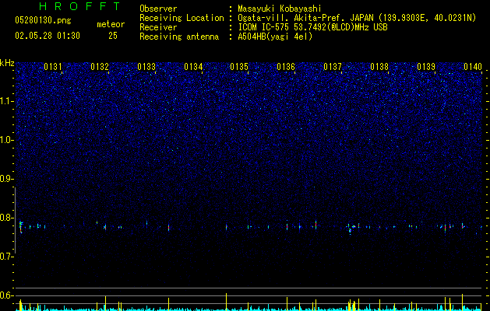
Task: Click the 0135 time marker
Action: pyautogui.click(x=239, y=67)
